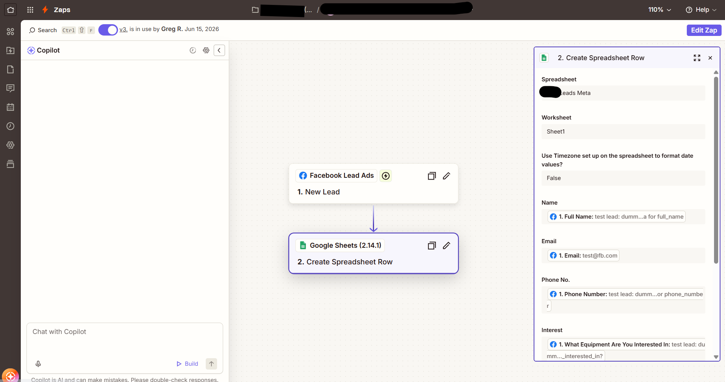Open the Zapier home icon
This screenshot has height=382, width=725.
coord(11,10)
